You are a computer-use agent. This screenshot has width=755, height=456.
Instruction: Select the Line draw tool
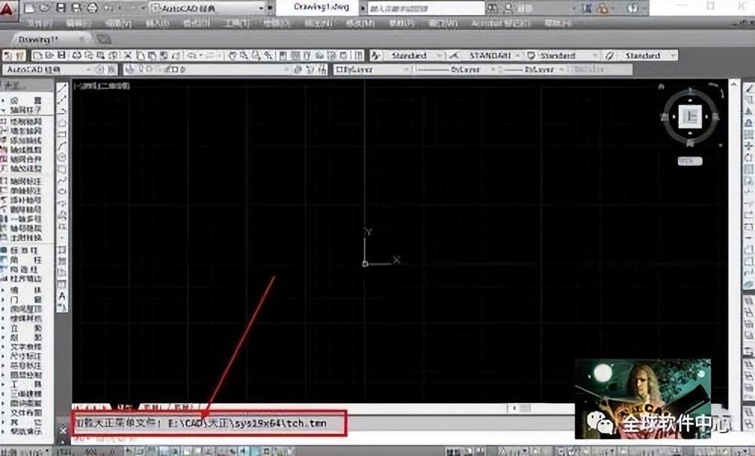pyautogui.click(x=63, y=88)
